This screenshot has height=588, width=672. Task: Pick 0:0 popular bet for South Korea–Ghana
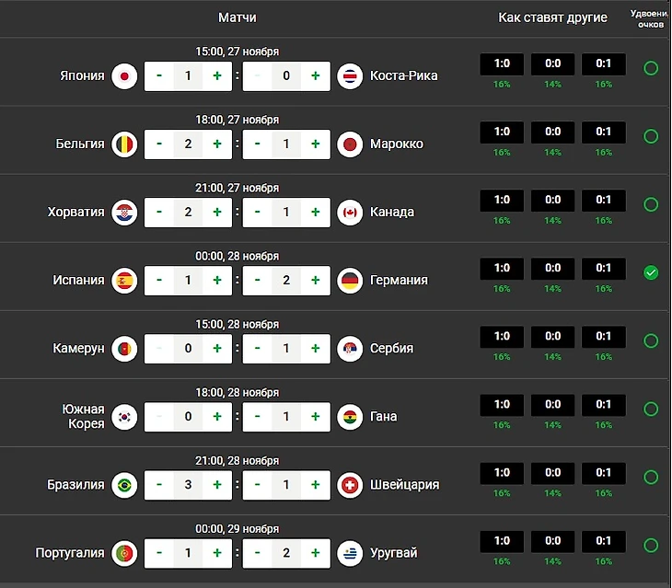tap(552, 405)
